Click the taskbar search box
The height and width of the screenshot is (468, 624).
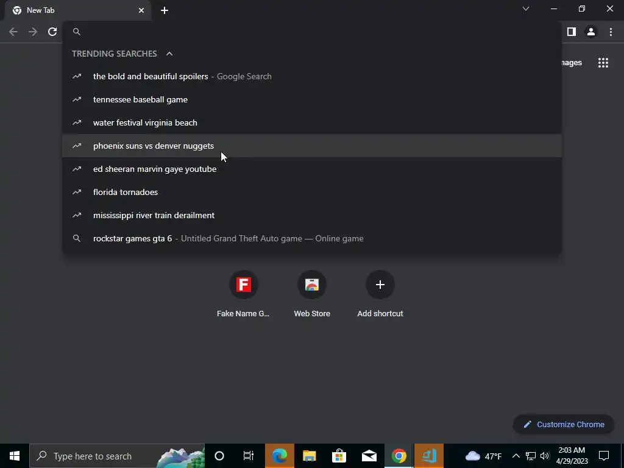coord(117,456)
